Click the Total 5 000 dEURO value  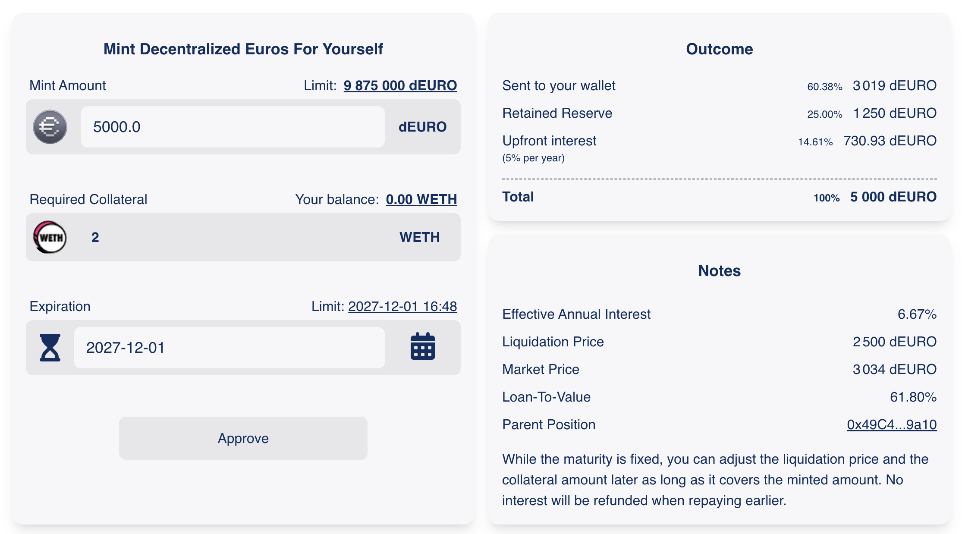[893, 197]
